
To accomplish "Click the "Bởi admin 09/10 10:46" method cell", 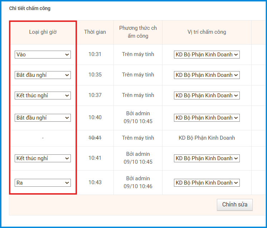I will tap(138, 182).
